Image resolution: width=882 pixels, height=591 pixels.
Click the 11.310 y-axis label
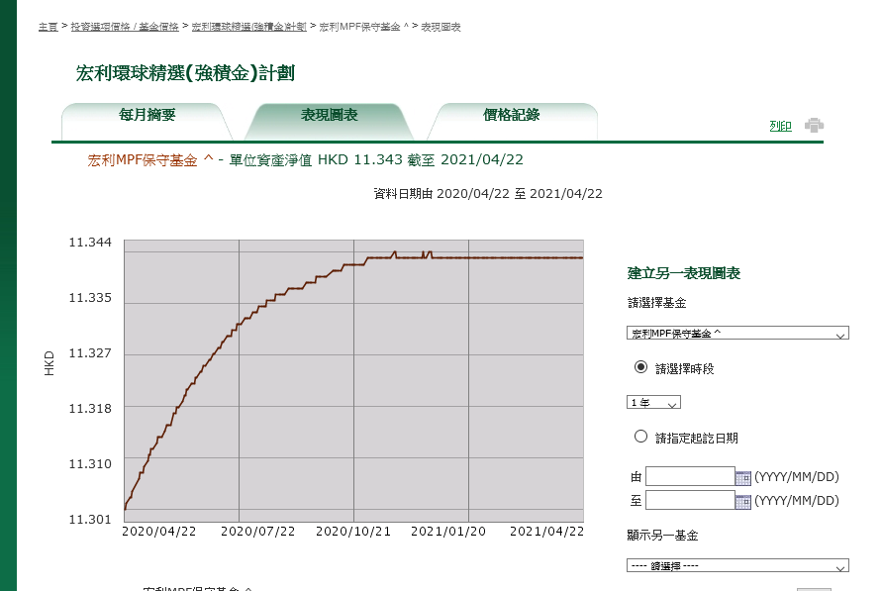point(90,464)
